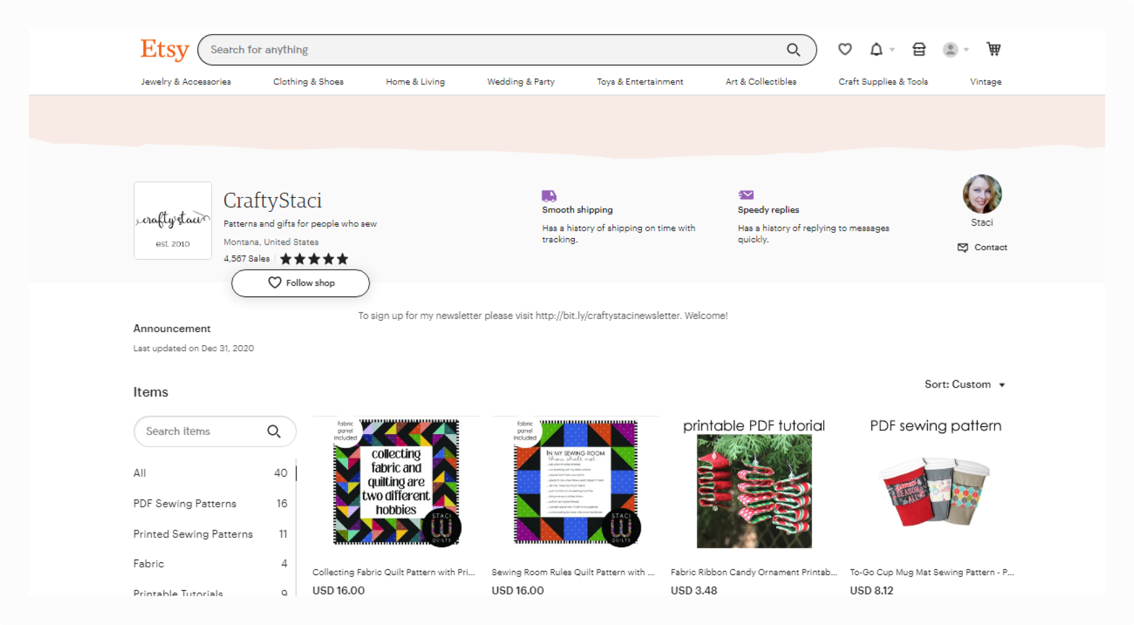Open the notifications bell icon

click(876, 49)
